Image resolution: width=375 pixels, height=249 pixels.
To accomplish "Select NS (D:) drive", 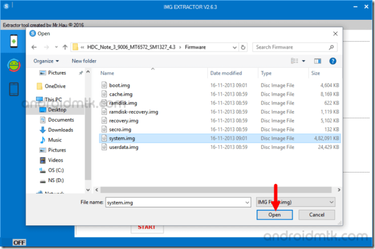I will coord(56,180).
